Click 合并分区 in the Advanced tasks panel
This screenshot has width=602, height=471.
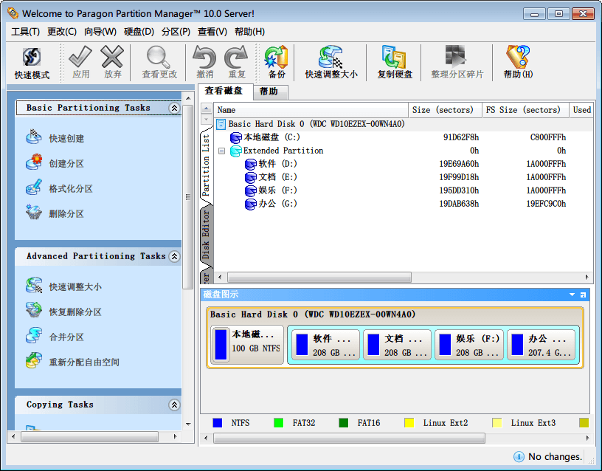66,337
